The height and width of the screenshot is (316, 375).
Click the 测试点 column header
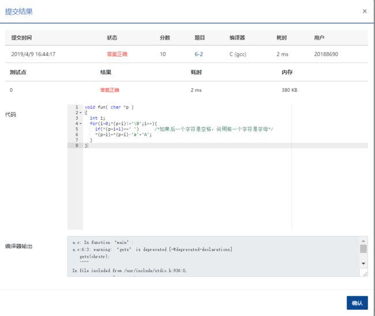coord(18,72)
